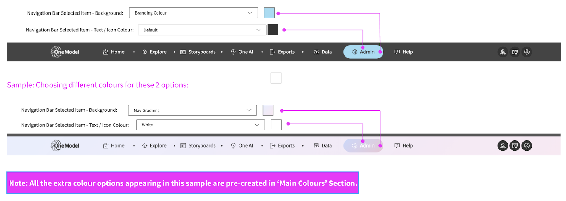Image resolution: width=566 pixels, height=201 pixels.
Task: Click the One Model logo in light navbar
Action: pyautogui.click(x=65, y=145)
